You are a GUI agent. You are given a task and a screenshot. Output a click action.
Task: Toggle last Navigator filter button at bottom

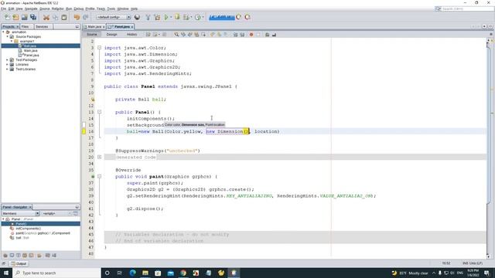tap(54, 256)
